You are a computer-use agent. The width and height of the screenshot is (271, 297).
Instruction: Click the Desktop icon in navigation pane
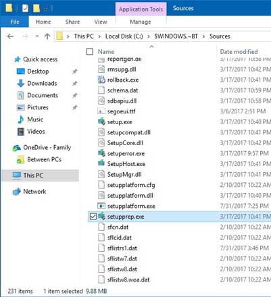point(21,72)
